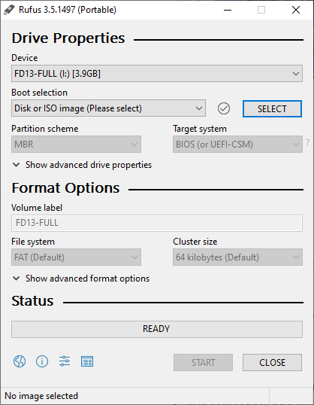Open the Target system BIOS dropdown

coord(237,144)
